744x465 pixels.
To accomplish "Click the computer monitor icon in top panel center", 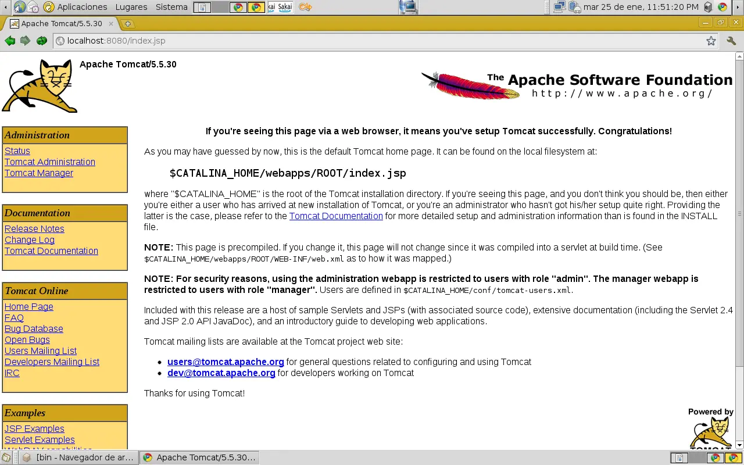I will click(409, 7).
